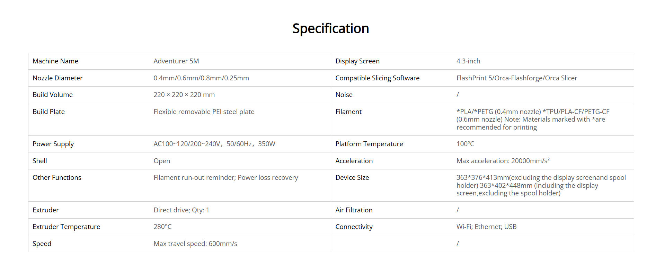Click the Machine Name label
This screenshot has height=273, width=664.
point(55,61)
